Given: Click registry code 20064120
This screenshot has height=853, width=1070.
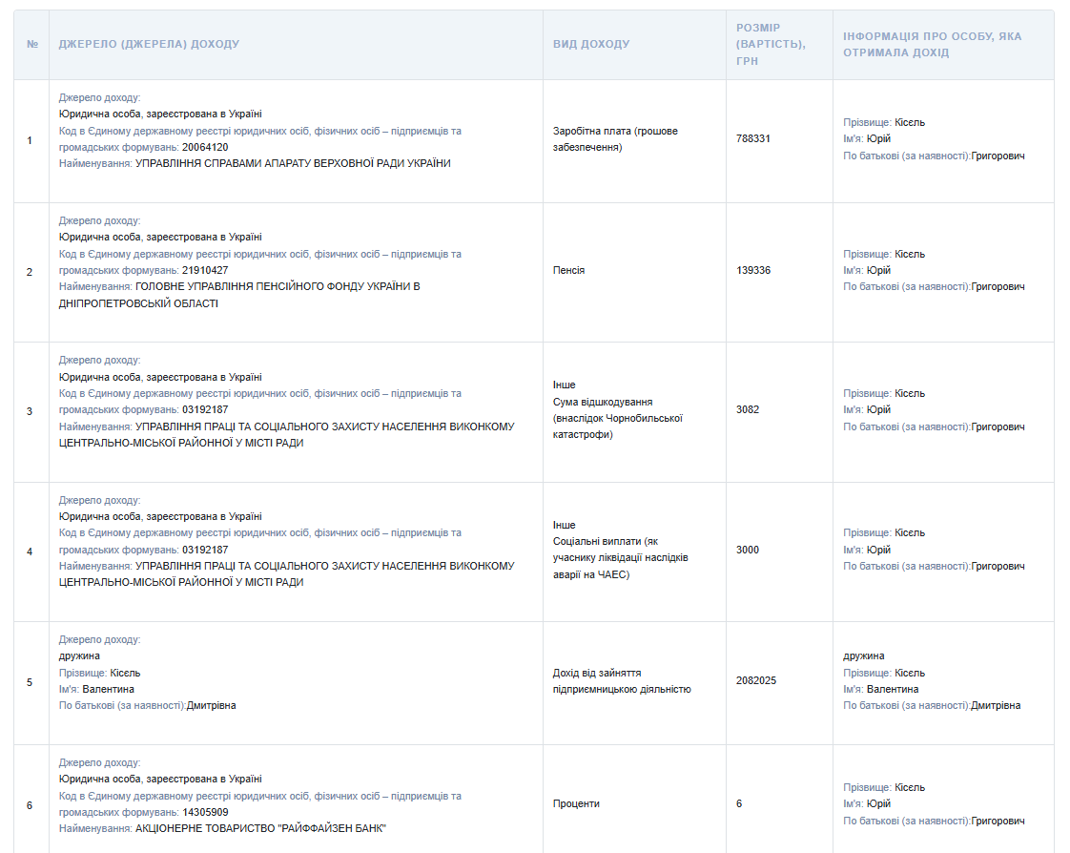Looking at the screenshot, I should click(205, 147).
